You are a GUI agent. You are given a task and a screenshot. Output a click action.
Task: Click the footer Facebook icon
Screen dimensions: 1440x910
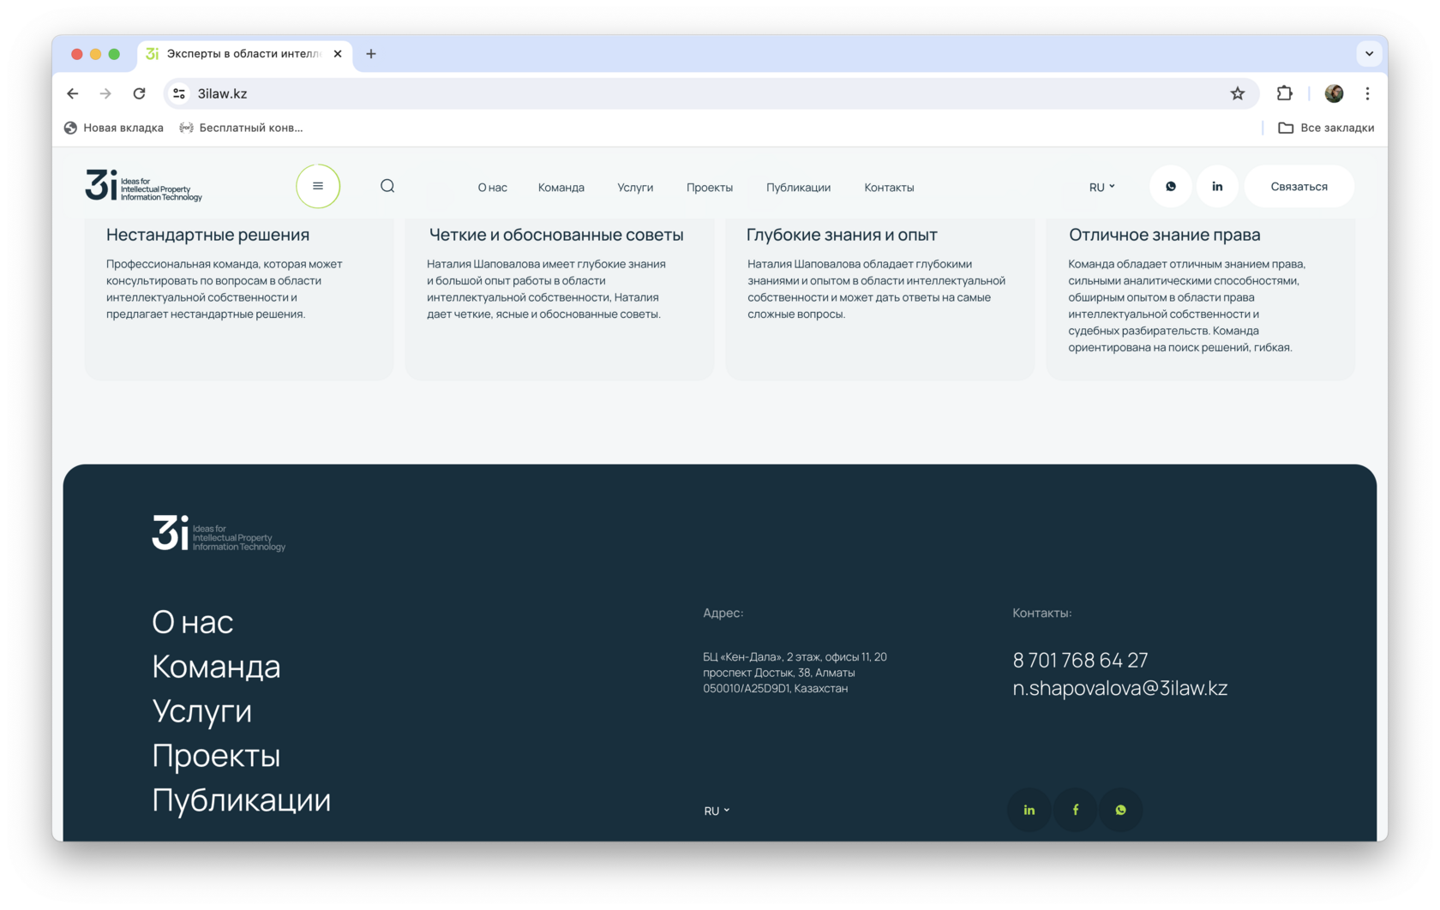pos(1076,810)
